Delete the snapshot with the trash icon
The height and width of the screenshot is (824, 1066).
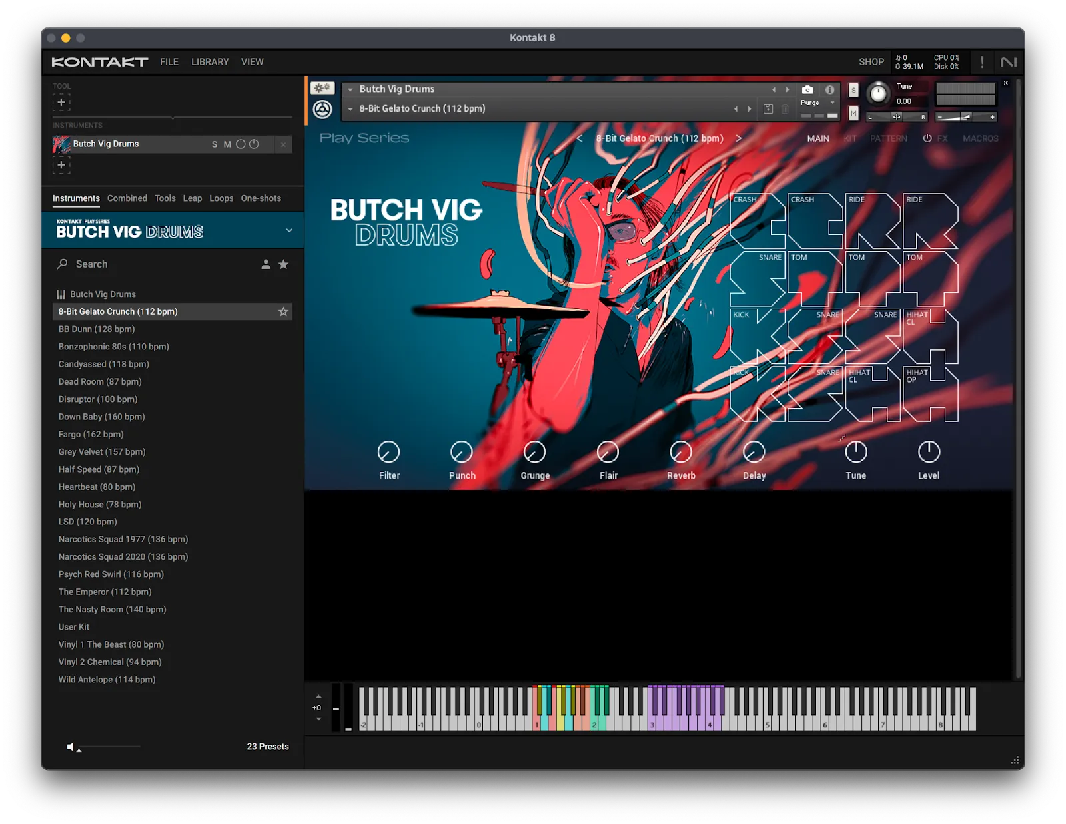pos(785,109)
